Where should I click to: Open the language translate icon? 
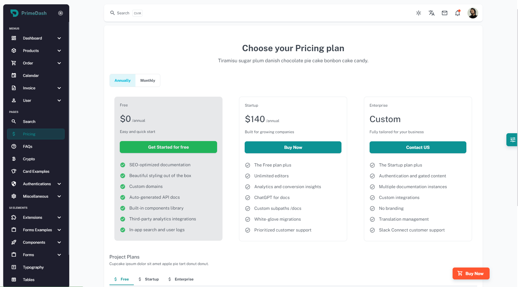click(431, 13)
